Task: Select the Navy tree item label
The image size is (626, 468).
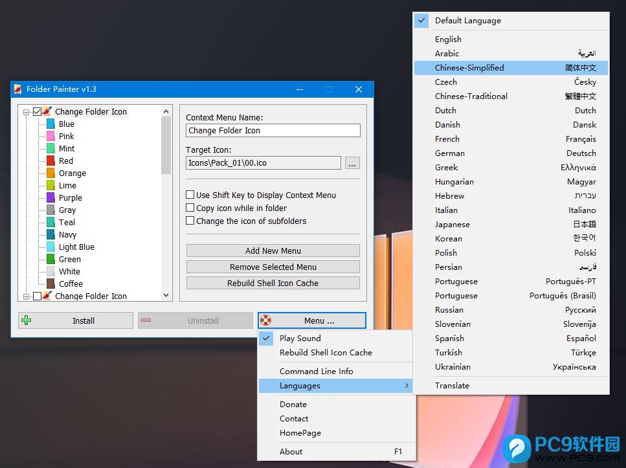Action: coord(67,235)
